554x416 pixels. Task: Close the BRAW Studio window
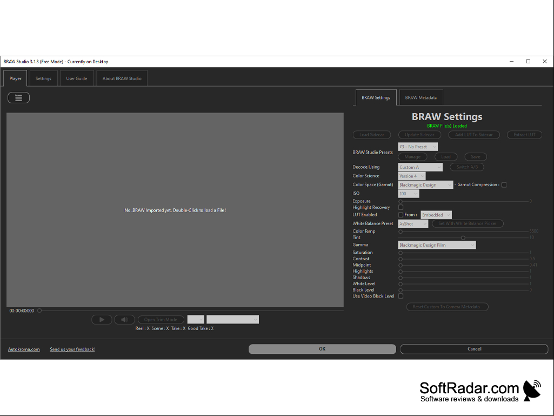(545, 62)
